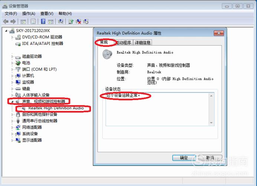Switch to the 详细信息 details tab
This screenshot has height=186, width=257.
(x=143, y=43)
